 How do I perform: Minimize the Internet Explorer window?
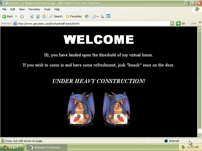click(x=187, y=3)
